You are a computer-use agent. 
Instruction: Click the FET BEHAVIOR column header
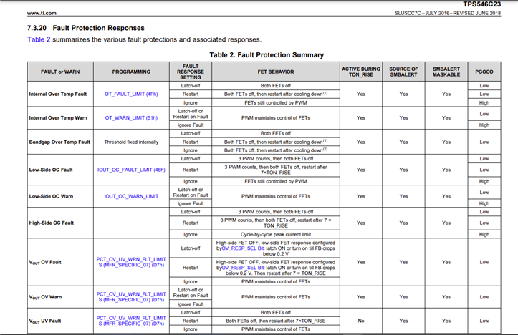(276, 72)
